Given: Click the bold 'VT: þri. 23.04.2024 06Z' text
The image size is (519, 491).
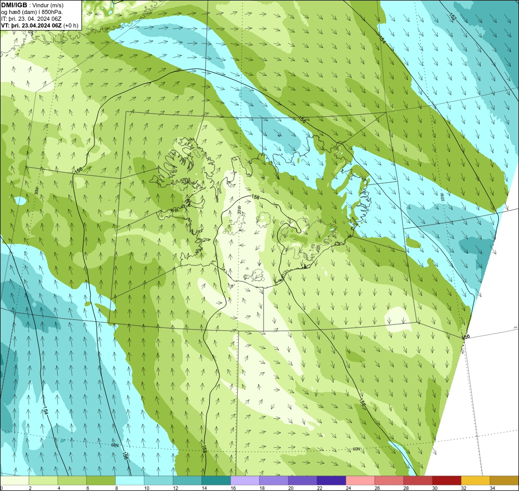Looking at the screenshot, I should (31, 25).
